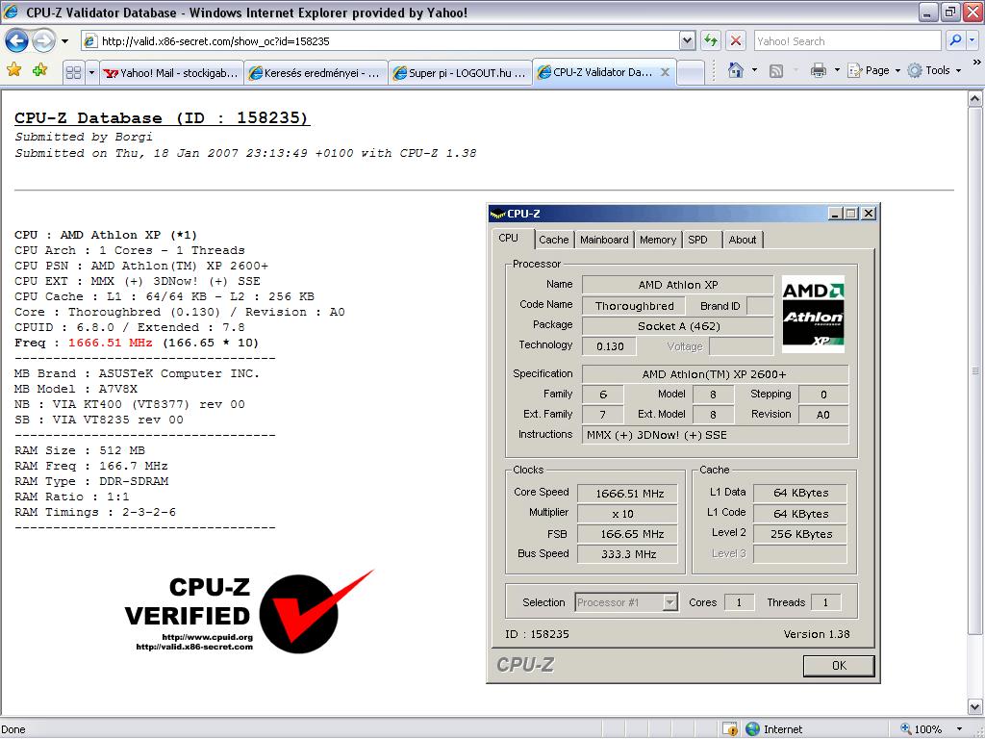Click the page scrollbar up arrow
The width and height of the screenshot is (985, 739).
pos(975,99)
